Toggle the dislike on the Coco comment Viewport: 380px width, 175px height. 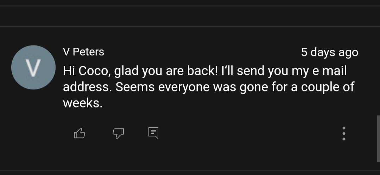pos(118,133)
